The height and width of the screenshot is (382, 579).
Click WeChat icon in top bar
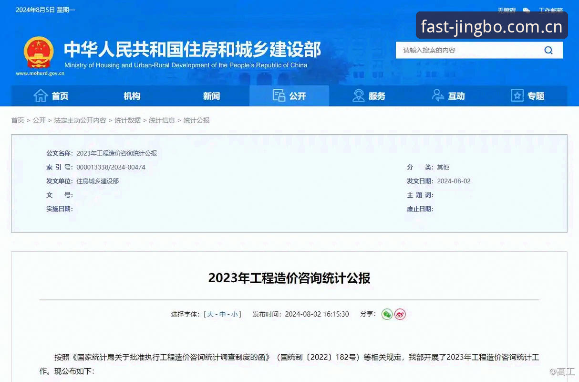(526, 10)
